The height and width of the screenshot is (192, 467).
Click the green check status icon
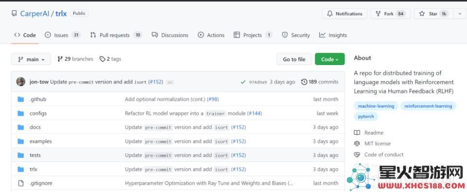[x=243, y=82]
